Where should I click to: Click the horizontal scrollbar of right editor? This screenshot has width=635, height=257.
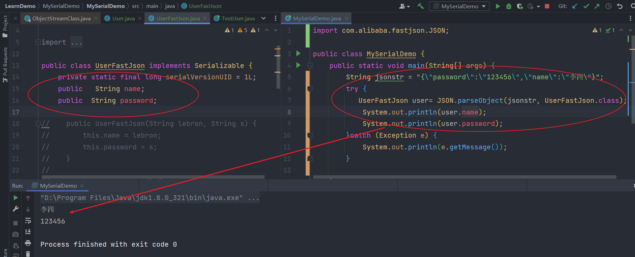(x=465, y=177)
